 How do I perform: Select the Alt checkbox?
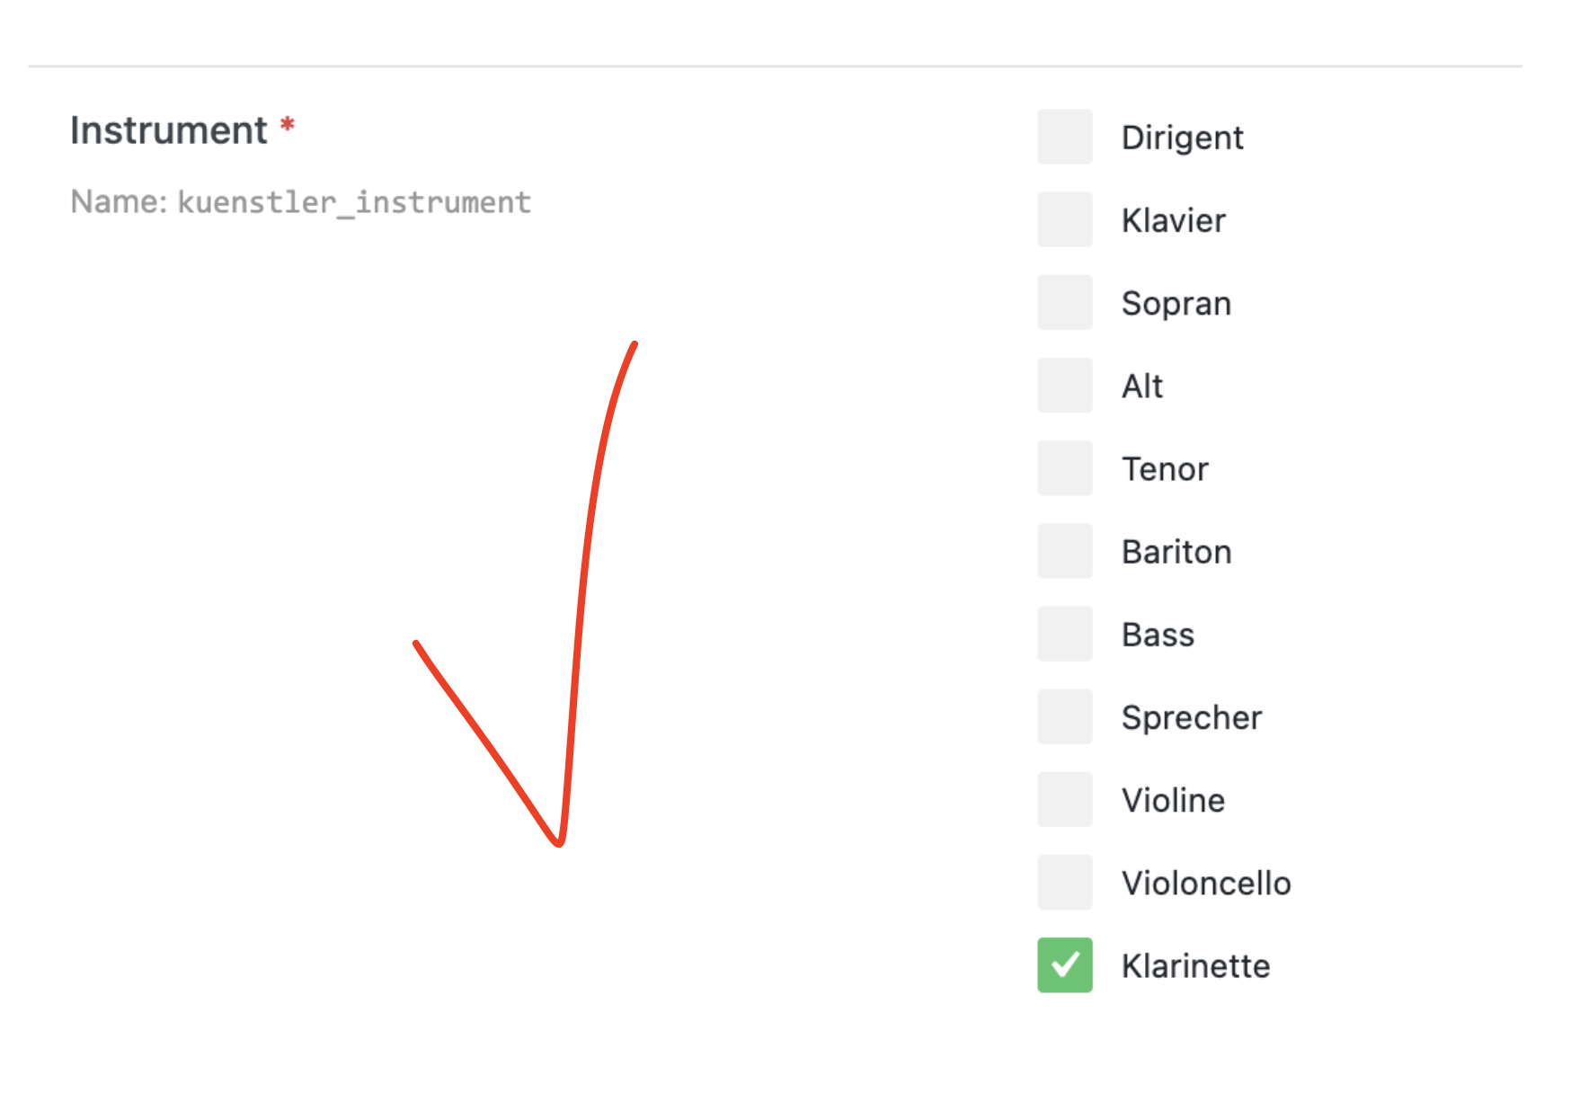[1064, 386]
